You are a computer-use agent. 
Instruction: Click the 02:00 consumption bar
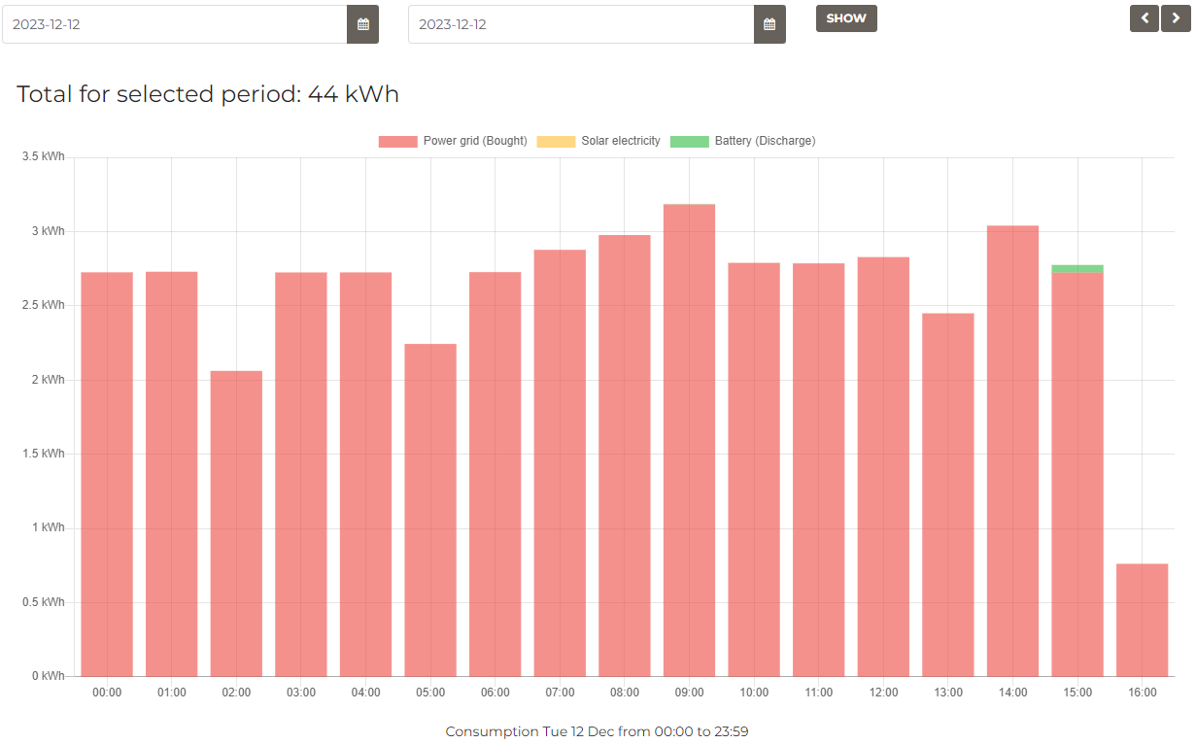point(236,524)
